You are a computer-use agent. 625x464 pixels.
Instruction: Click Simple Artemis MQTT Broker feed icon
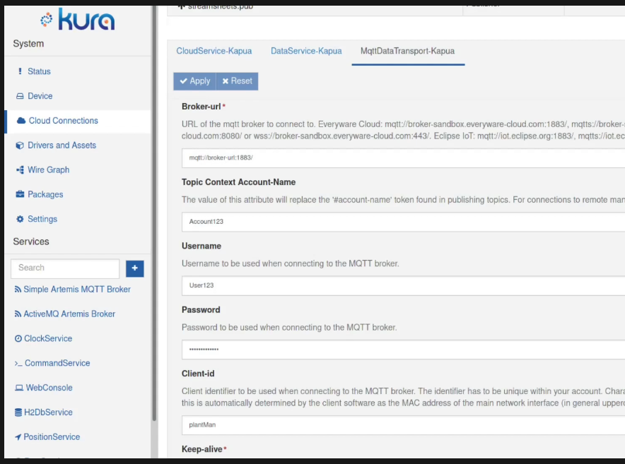click(18, 290)
